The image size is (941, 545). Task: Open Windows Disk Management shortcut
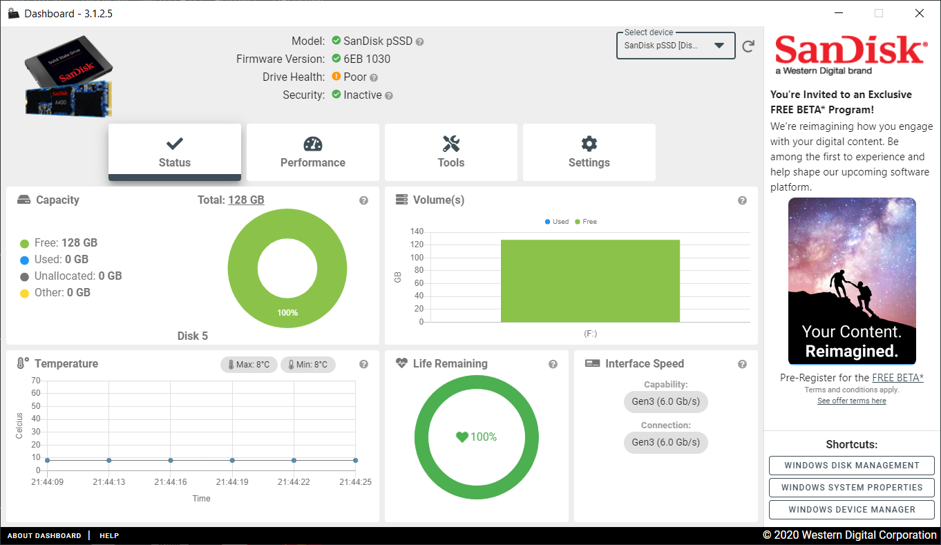tap(851, 466)
